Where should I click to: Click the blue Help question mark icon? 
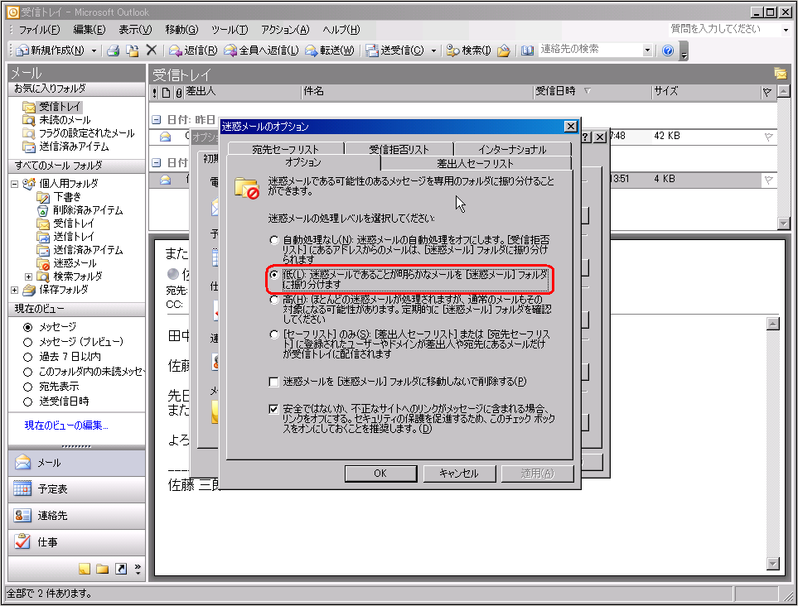tap(668, 50)
